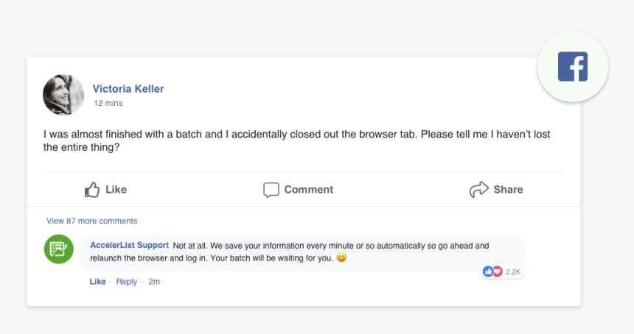
Task: Click the 2m comment timestamp
Action: pyautogui.click(x=154, y=282)
